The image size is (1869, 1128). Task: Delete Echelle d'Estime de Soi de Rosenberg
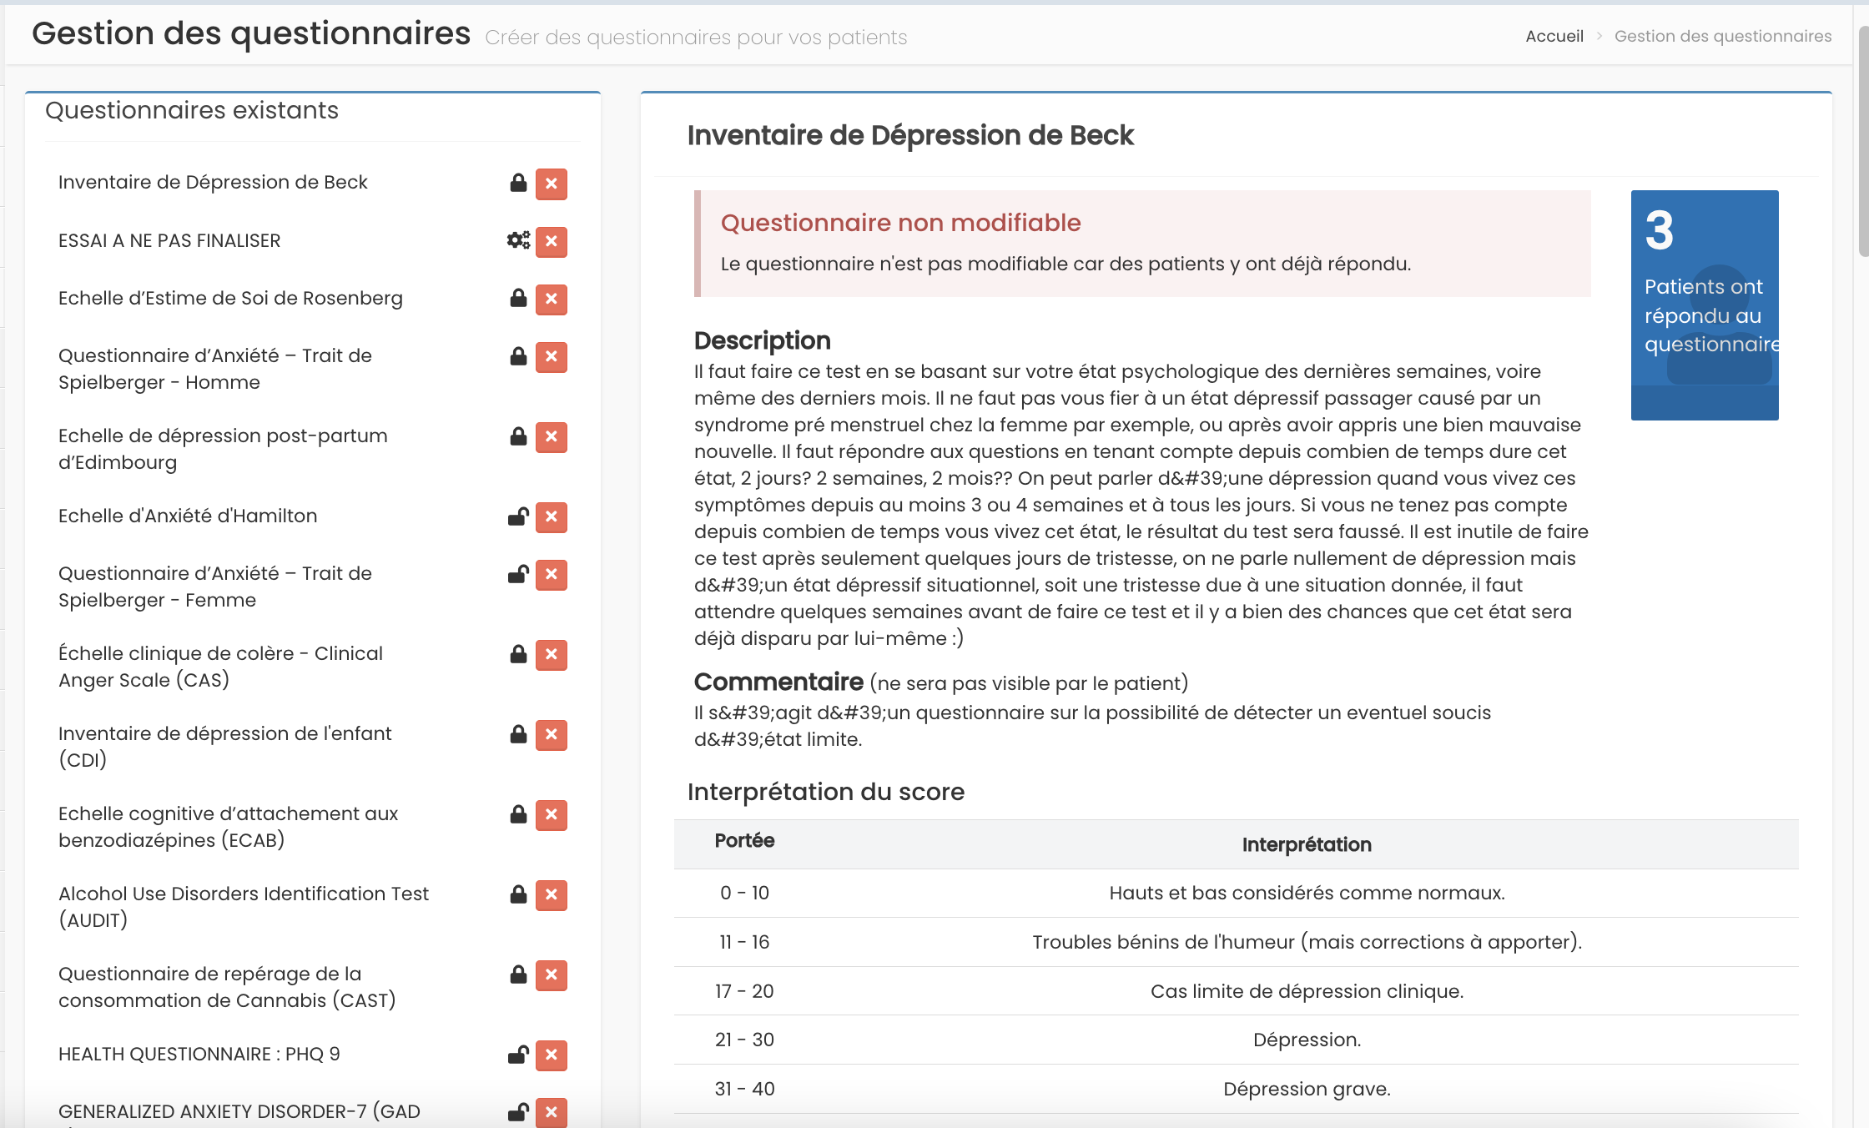coord(552,299)
